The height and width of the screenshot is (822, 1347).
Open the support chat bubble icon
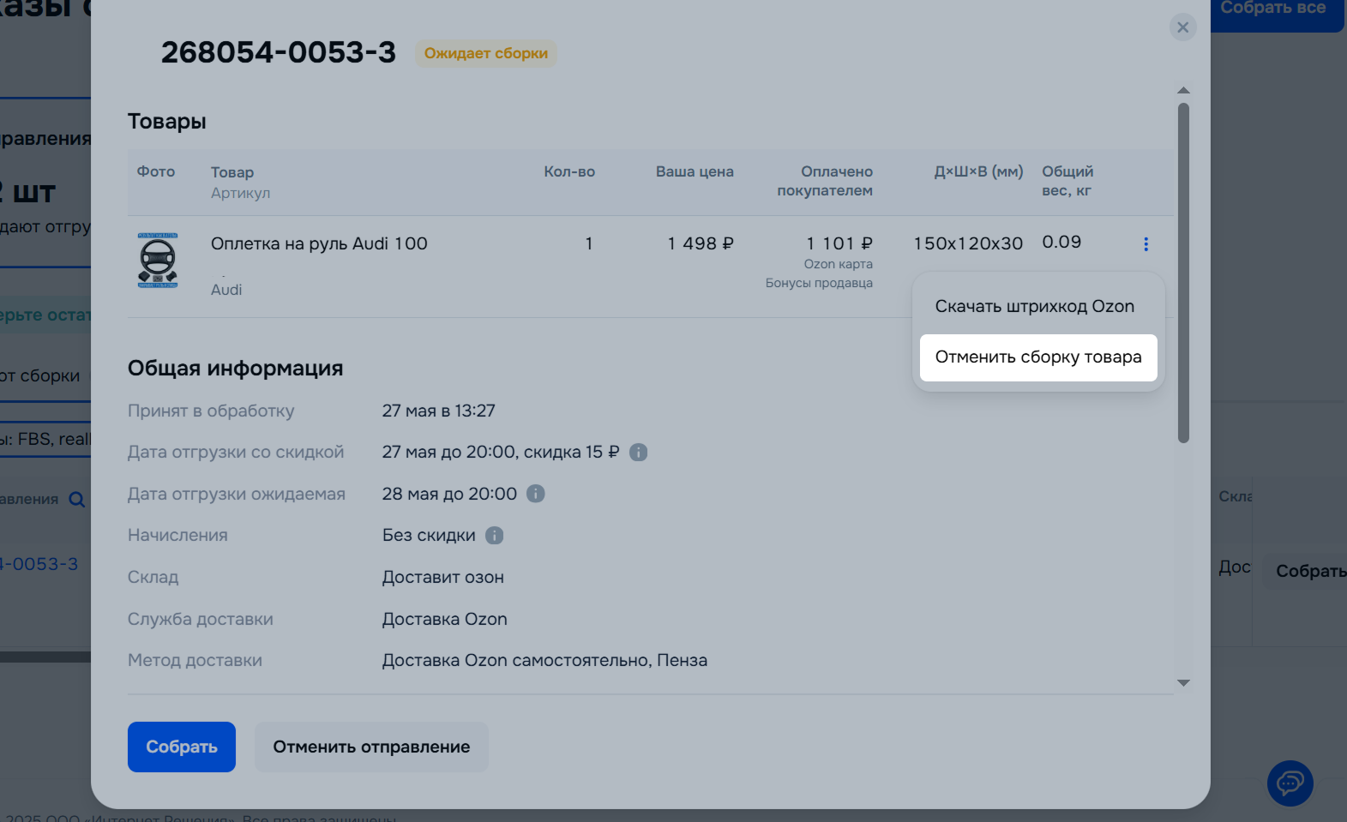(1290, 783)
